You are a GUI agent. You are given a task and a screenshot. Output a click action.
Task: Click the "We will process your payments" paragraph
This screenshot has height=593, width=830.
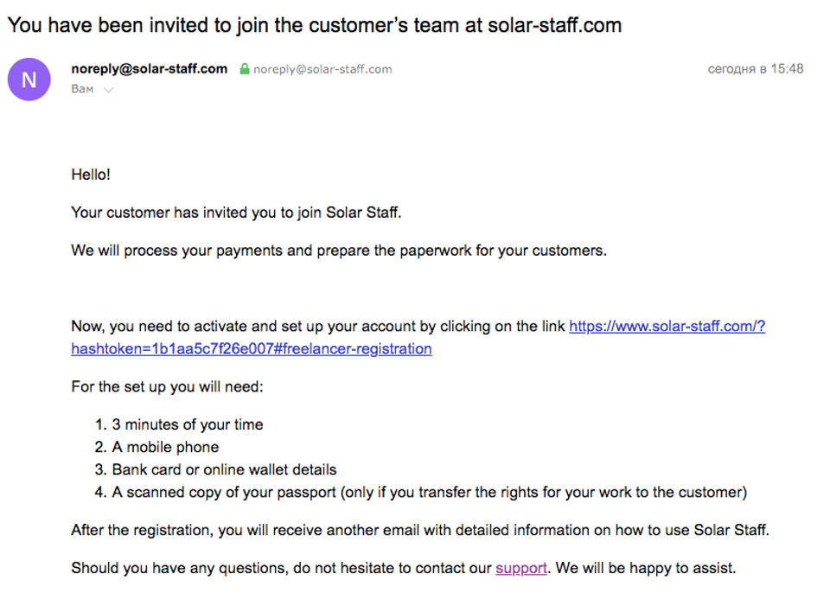pos(339,251)
